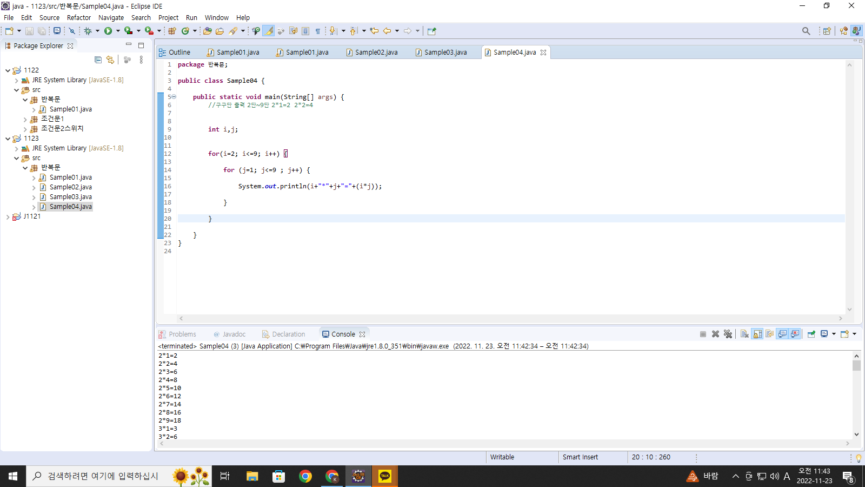Click the Save icon in toolbar
The width and height of the screenshot is (865, 487).
29,31
